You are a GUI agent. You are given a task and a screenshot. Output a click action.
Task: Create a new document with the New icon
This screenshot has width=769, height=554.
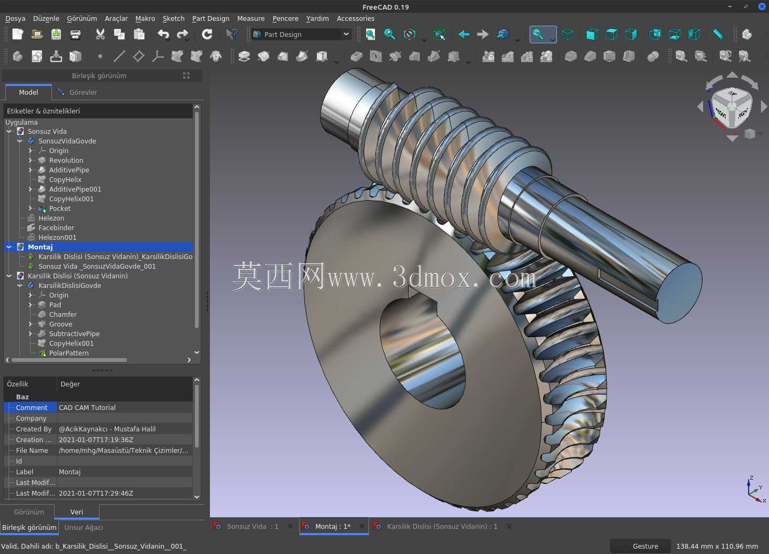(18, 34)
